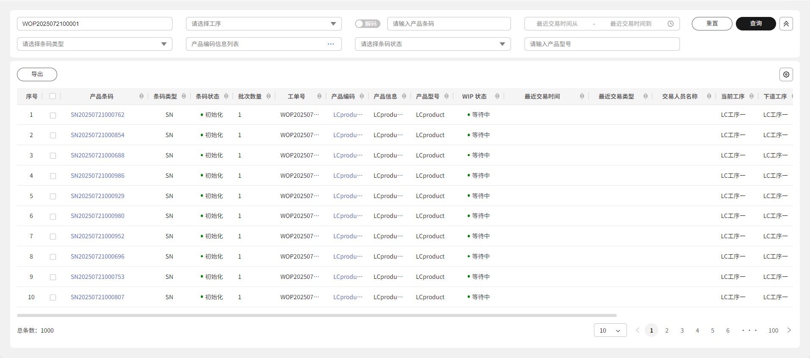
Task: Go to page 5
Action: (713, 330)
